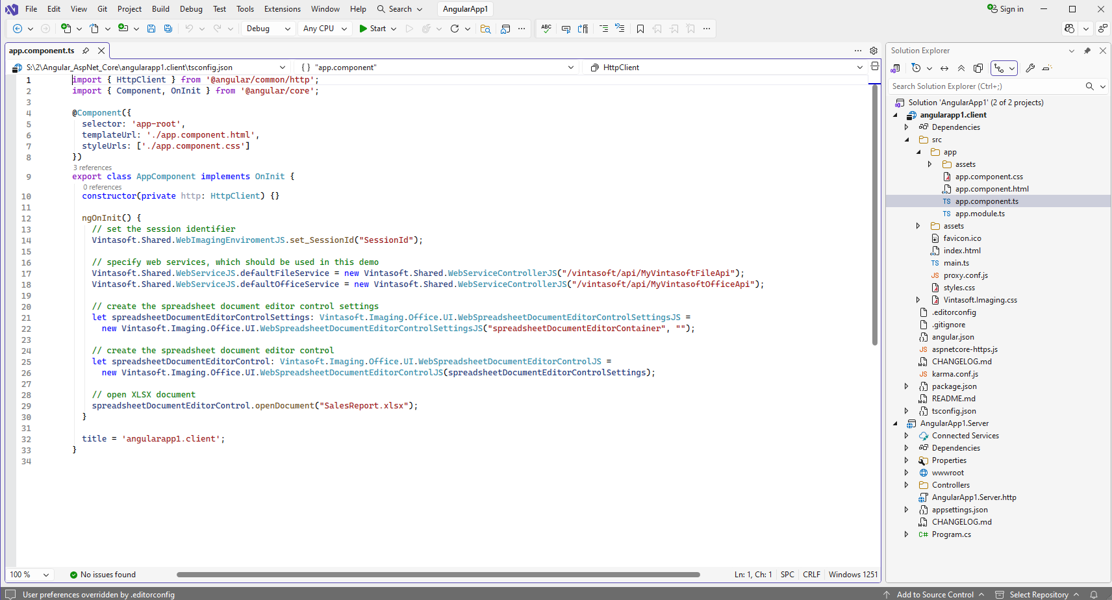Open the Extensions menu
Screen dimensions: 1112x600
click(x=282, y=9)
